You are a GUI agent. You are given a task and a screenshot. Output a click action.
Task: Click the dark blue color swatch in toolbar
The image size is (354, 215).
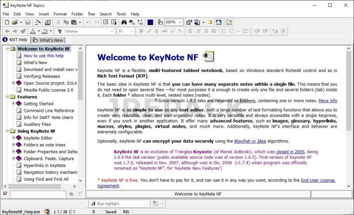tap(150, 22)
